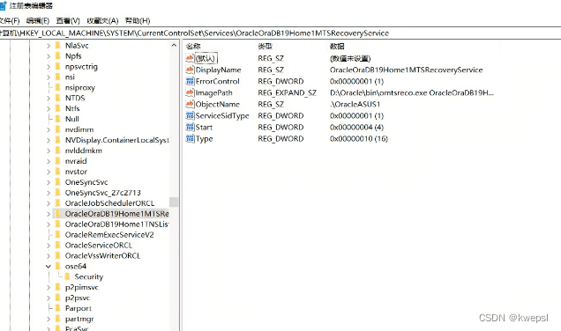Select the Type DWORD value icon
The width and height of the screenshot is (561, 331).
(x=190, y=138)
